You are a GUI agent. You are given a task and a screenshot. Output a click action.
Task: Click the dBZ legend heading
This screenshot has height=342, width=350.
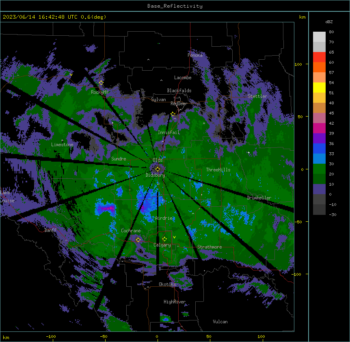point(329,22)
